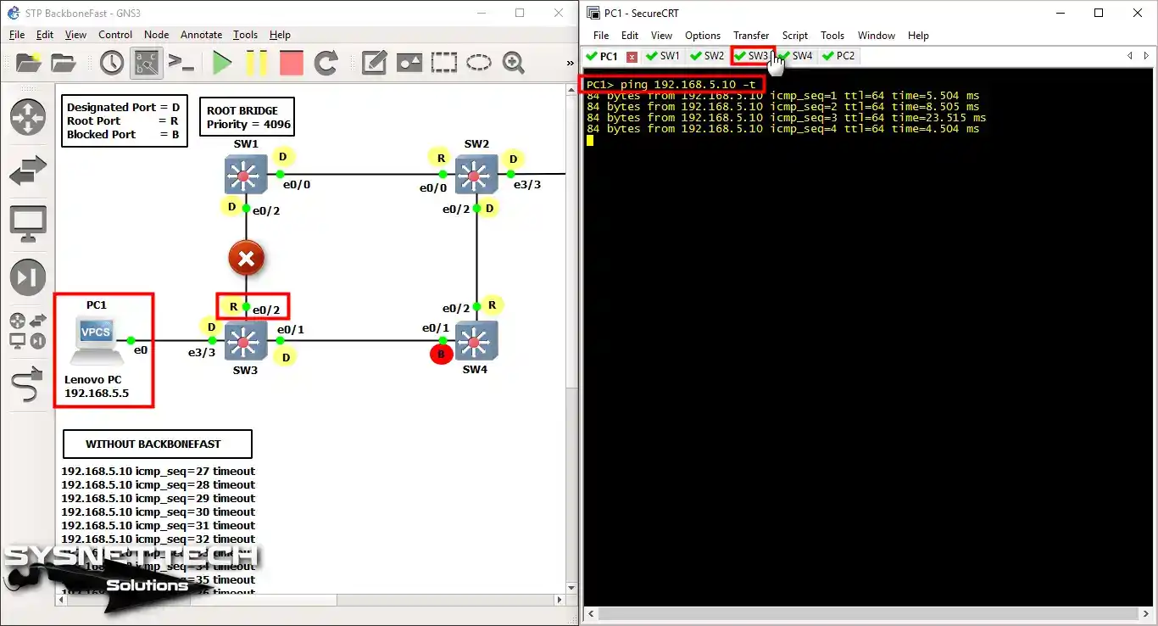This screenshot has height=626, width=1158.
Task: Click the console connect to all nodes icon
Action: pyautogui.click(x=181, y=63)
